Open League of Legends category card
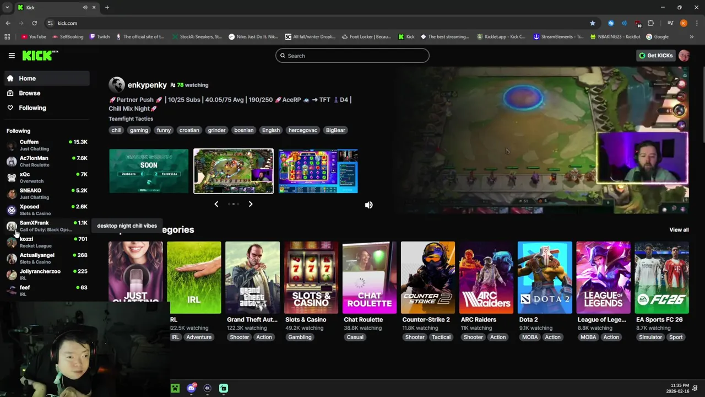The height and width of the screenshot is (397, 705). click(x=603, y=290)
